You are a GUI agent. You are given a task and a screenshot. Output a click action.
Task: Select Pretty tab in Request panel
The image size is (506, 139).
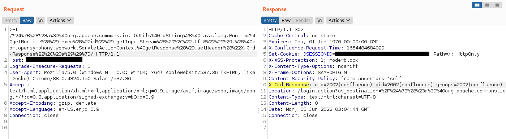11,20
